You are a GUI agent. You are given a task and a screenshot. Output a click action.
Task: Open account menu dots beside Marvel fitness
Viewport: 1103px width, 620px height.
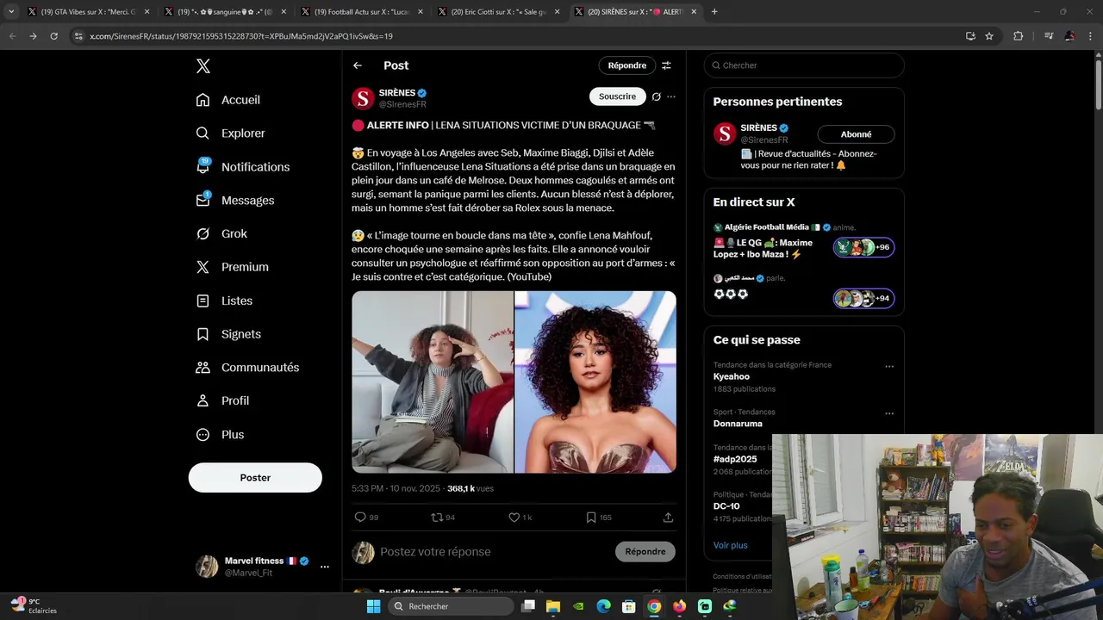coord(325,567)
